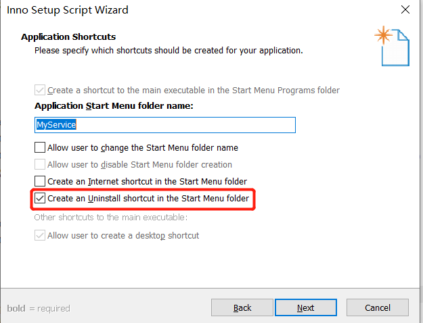423x323 pixels.
Task: Uncheck Create an Uninstall shortcut option
Action: pyautogui.click(x=40, y=199)
